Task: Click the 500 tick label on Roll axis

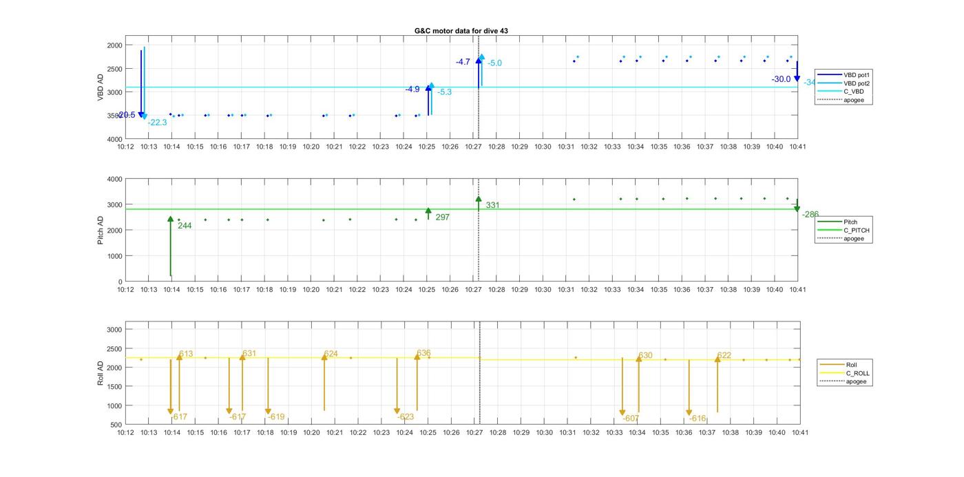Action: coord(116,425)
